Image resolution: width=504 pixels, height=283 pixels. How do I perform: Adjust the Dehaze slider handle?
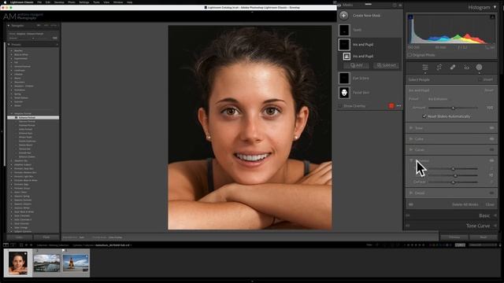(x=454, y=182)
